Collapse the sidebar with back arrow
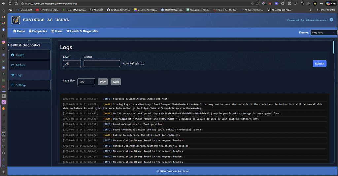The height and width of the screenshot is (176, 338). 29,41
